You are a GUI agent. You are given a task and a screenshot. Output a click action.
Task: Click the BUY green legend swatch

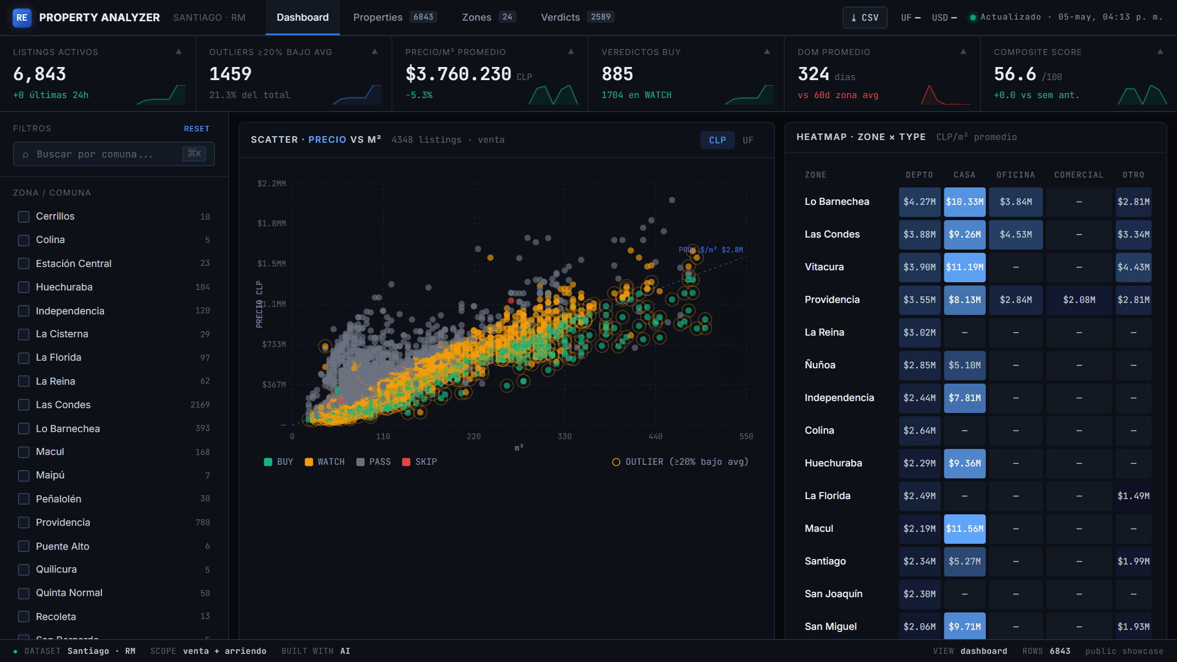(268, 462)
